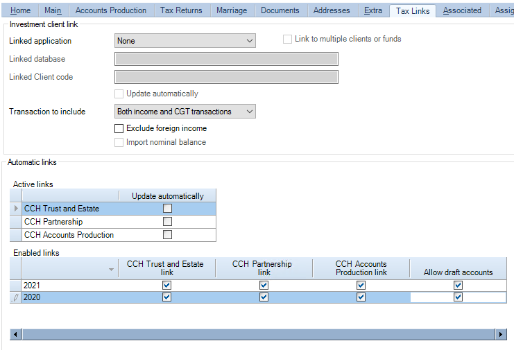Check Update automatically for CCH Trust and Estate
This screenshot has height=350, width=514.
click(x=167, y=208)
